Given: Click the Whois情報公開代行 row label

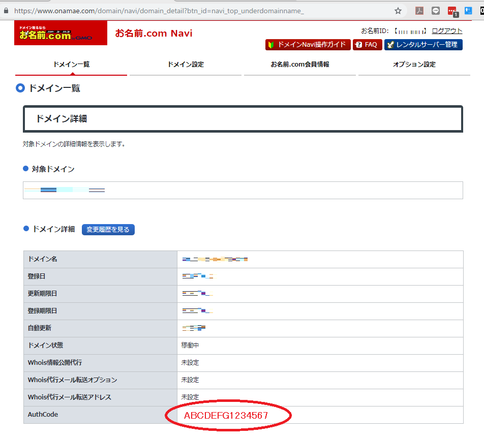Looking at the screenshot, I should pyautogui.click(x=55, y=363).
